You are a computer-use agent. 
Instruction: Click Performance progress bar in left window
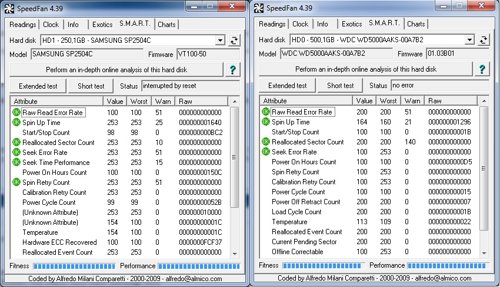(x=199, y=266)
